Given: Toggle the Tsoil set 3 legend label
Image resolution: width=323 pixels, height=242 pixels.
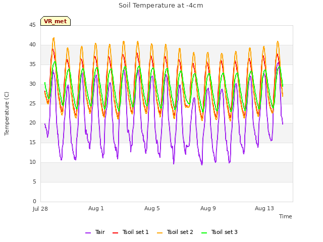Looking at the screenshot, I should [224, 232].
